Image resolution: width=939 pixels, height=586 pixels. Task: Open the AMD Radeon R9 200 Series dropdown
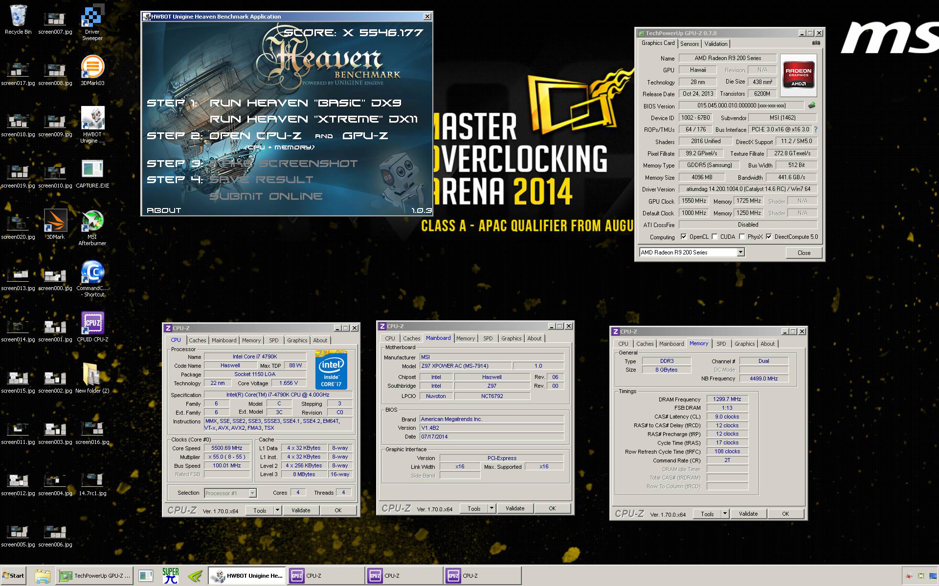(740, 252)
